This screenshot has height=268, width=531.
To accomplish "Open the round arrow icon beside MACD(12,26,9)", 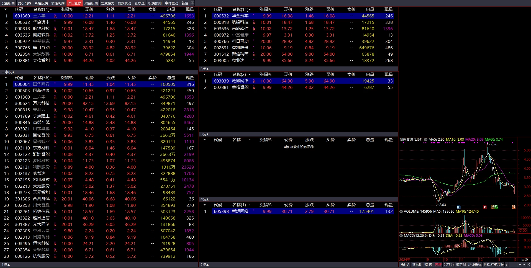I will coord(401,236).
